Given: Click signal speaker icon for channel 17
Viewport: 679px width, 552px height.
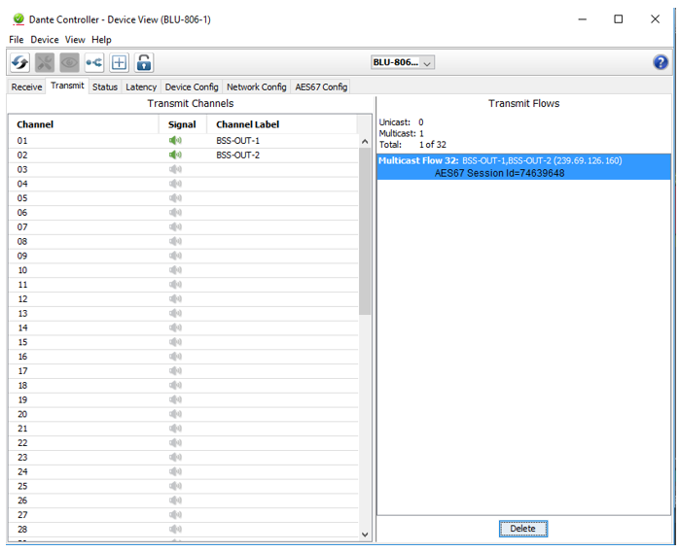Looking at the screenshot, I should (x=175, y=370).
